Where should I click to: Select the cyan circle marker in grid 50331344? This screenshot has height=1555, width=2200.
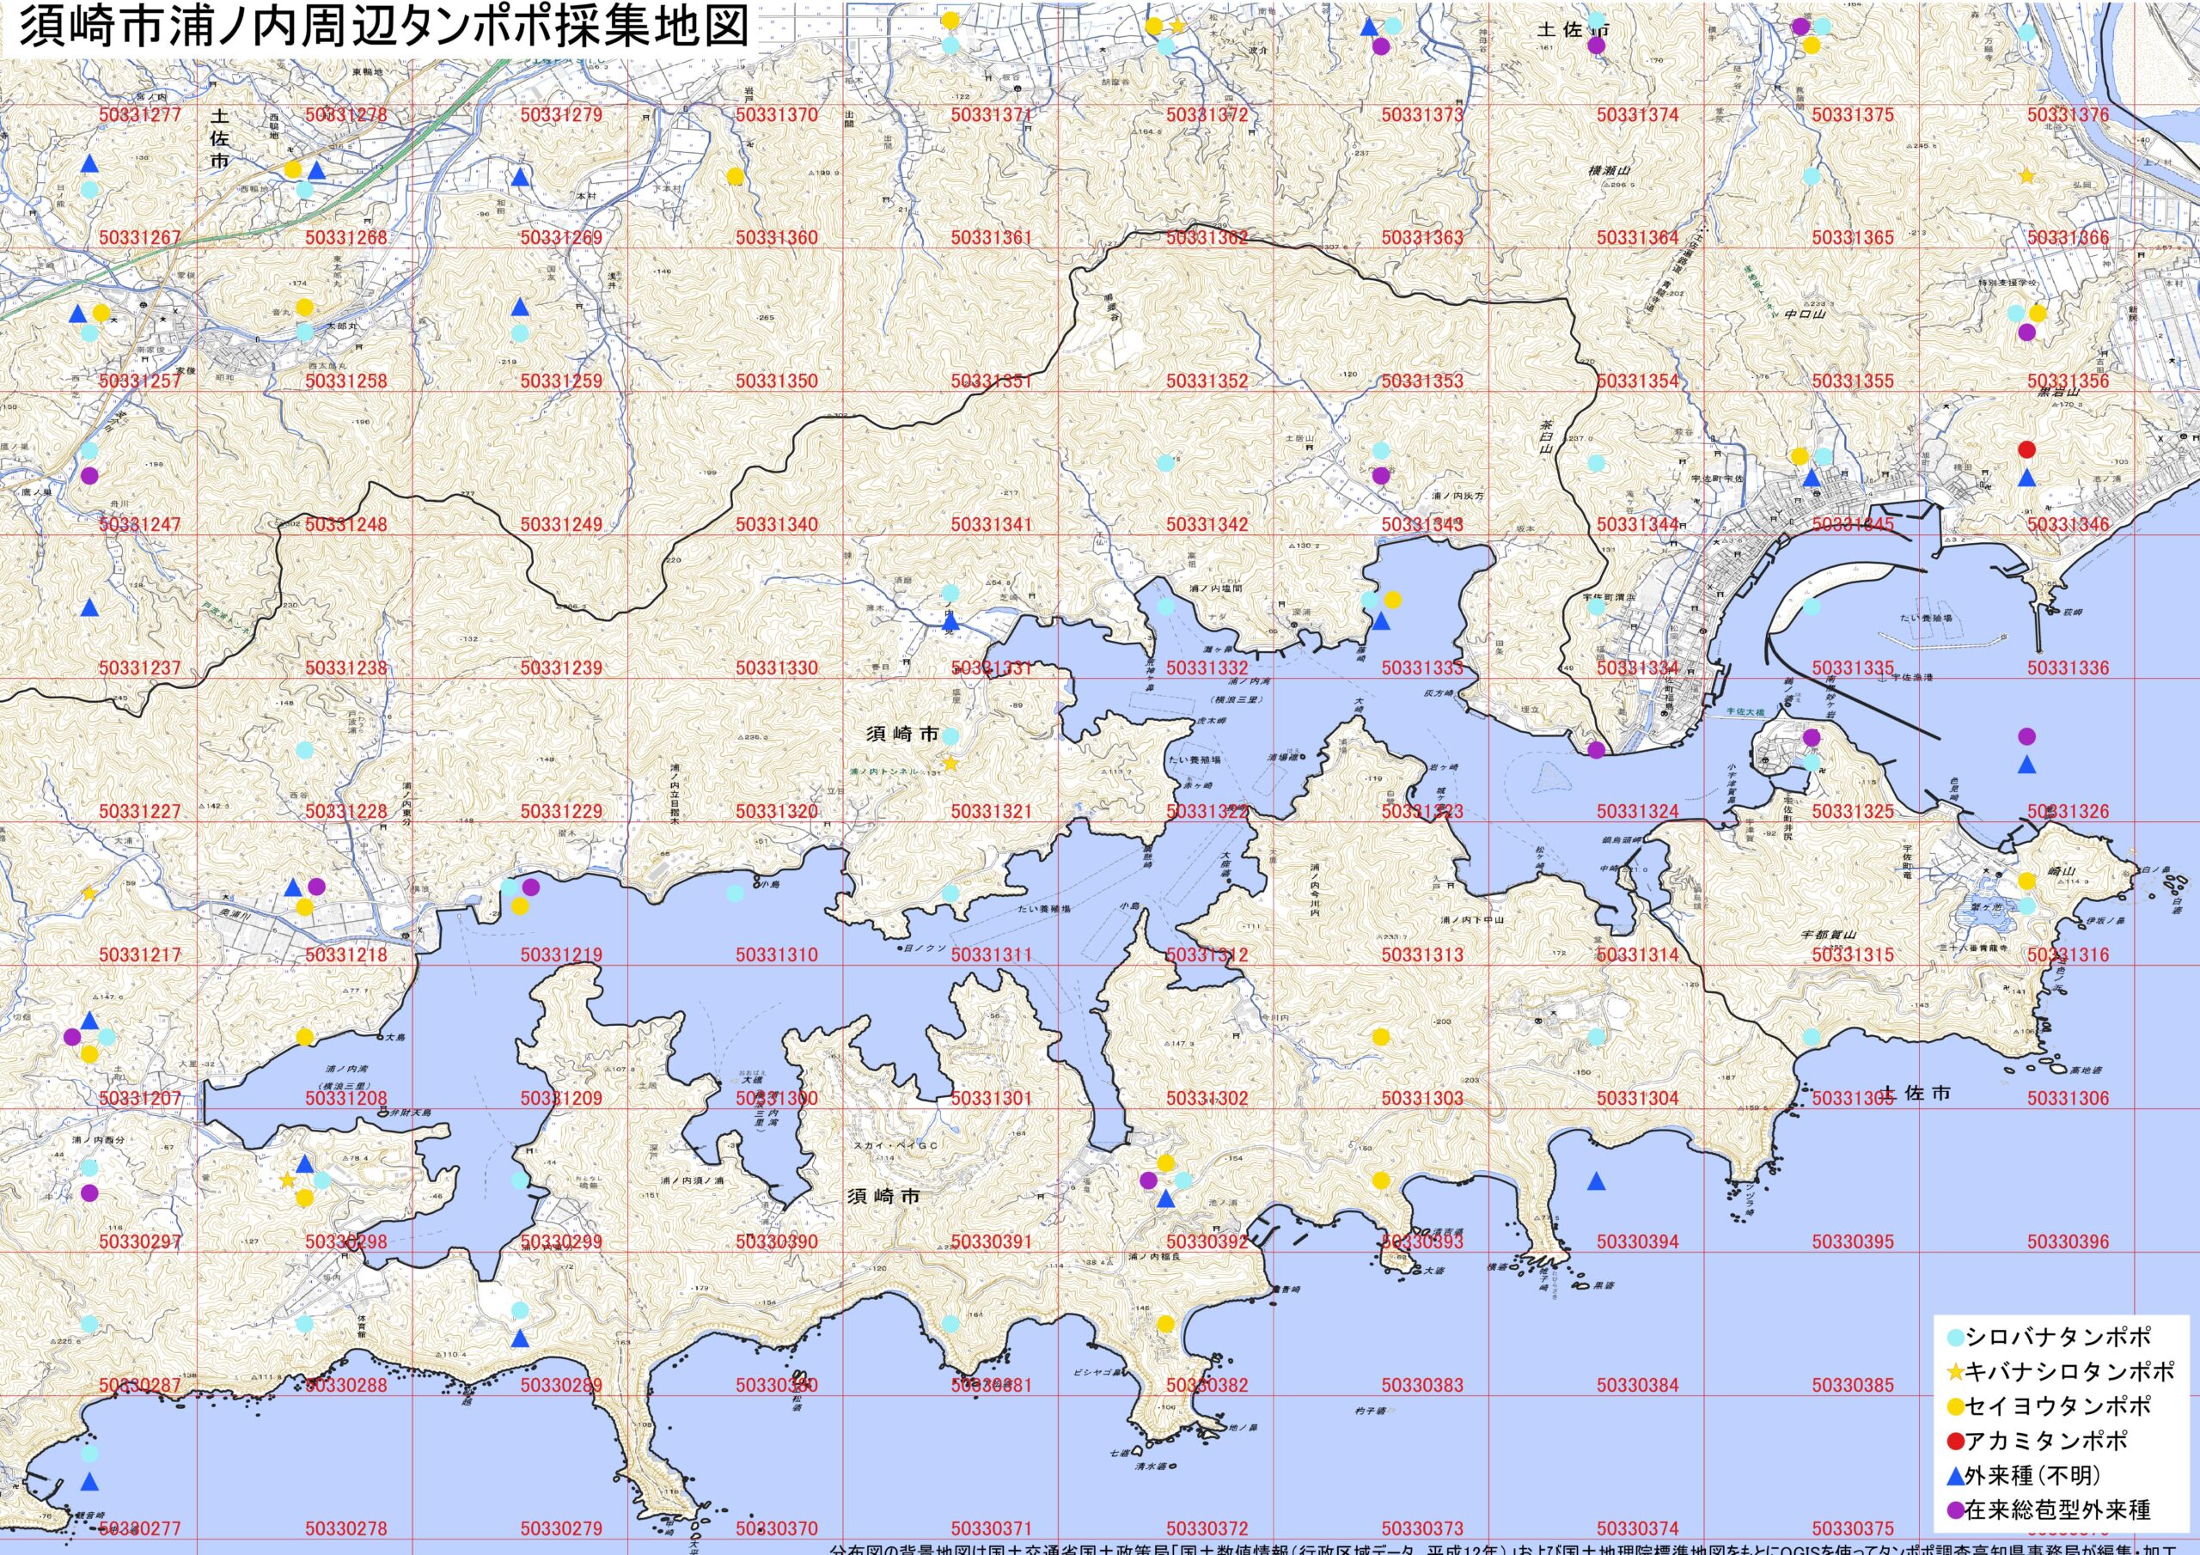tap(1597, 463)
